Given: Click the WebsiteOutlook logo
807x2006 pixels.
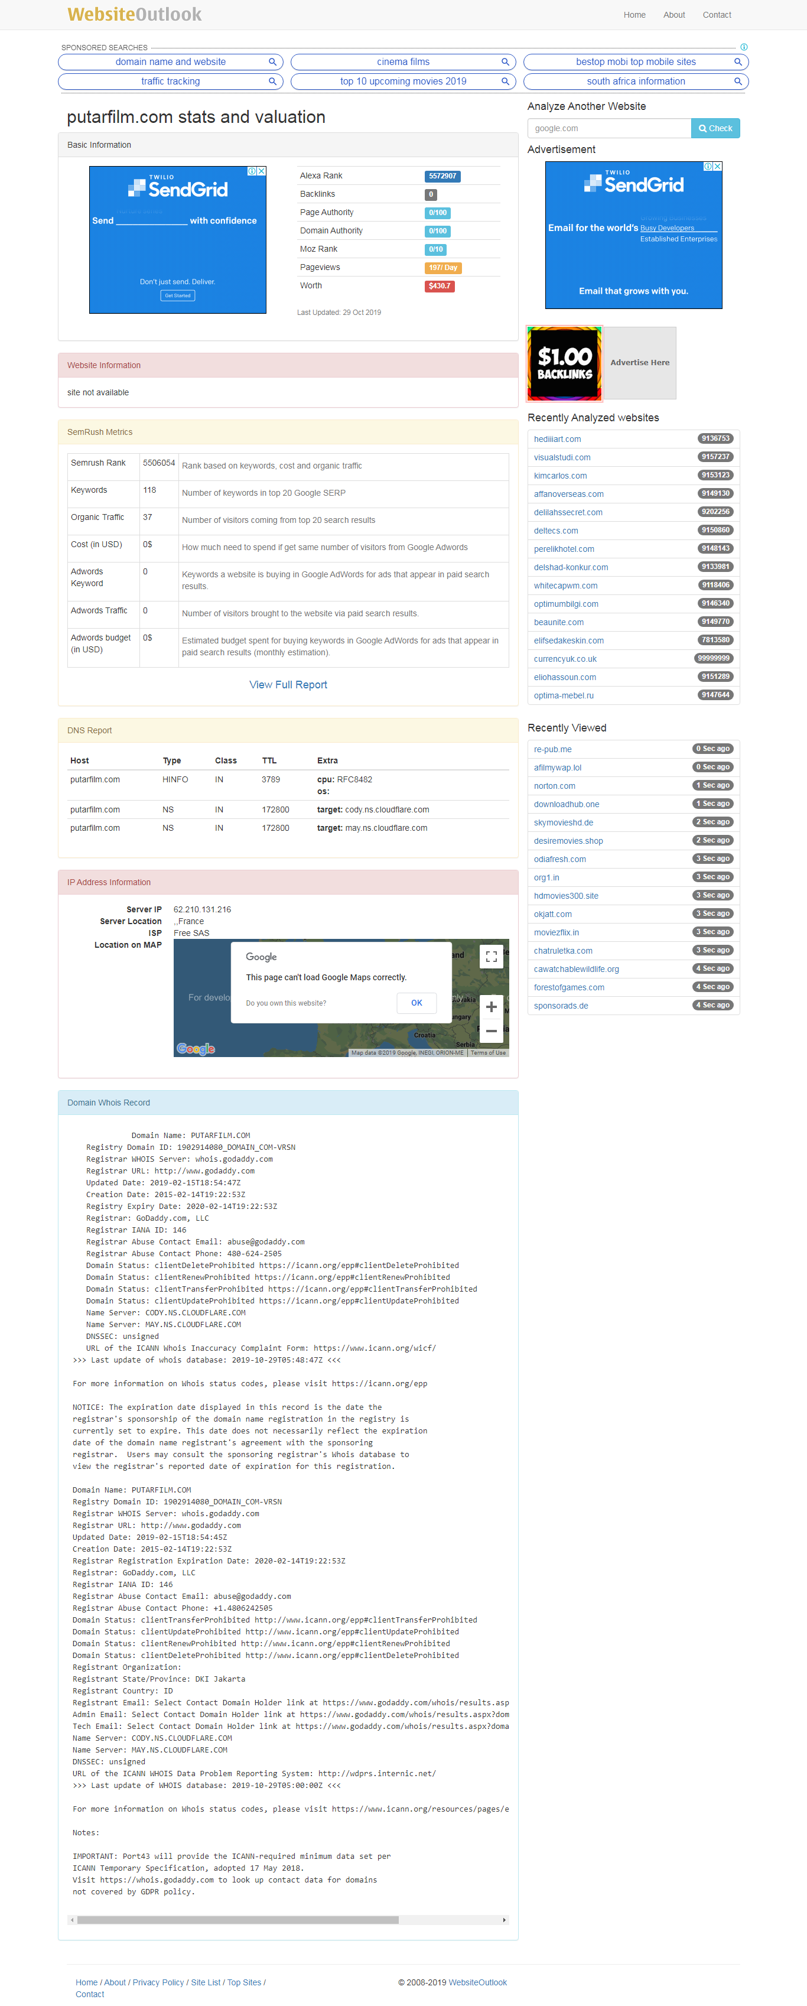Looking at the screenshot, I should (x=134, y=14).
